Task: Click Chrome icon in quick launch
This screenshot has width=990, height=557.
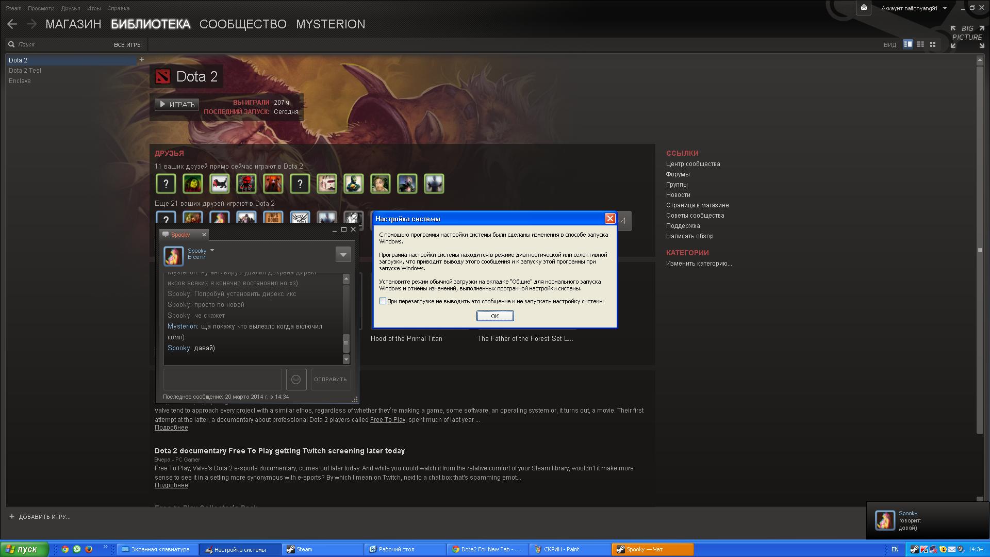Action: click(65, 549)
